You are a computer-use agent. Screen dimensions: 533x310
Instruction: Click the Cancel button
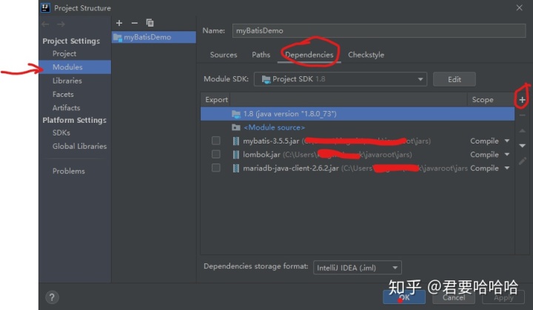tap(454, 297)
